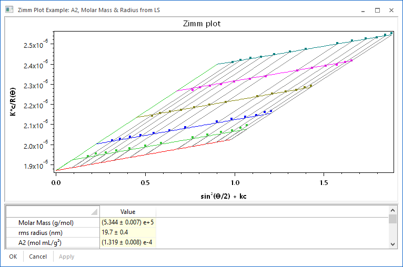Image resolution: width=403 pixels, height=267 pixels.
Task: Maximize the Zimm Plot window
Action: tap(377, 10)
